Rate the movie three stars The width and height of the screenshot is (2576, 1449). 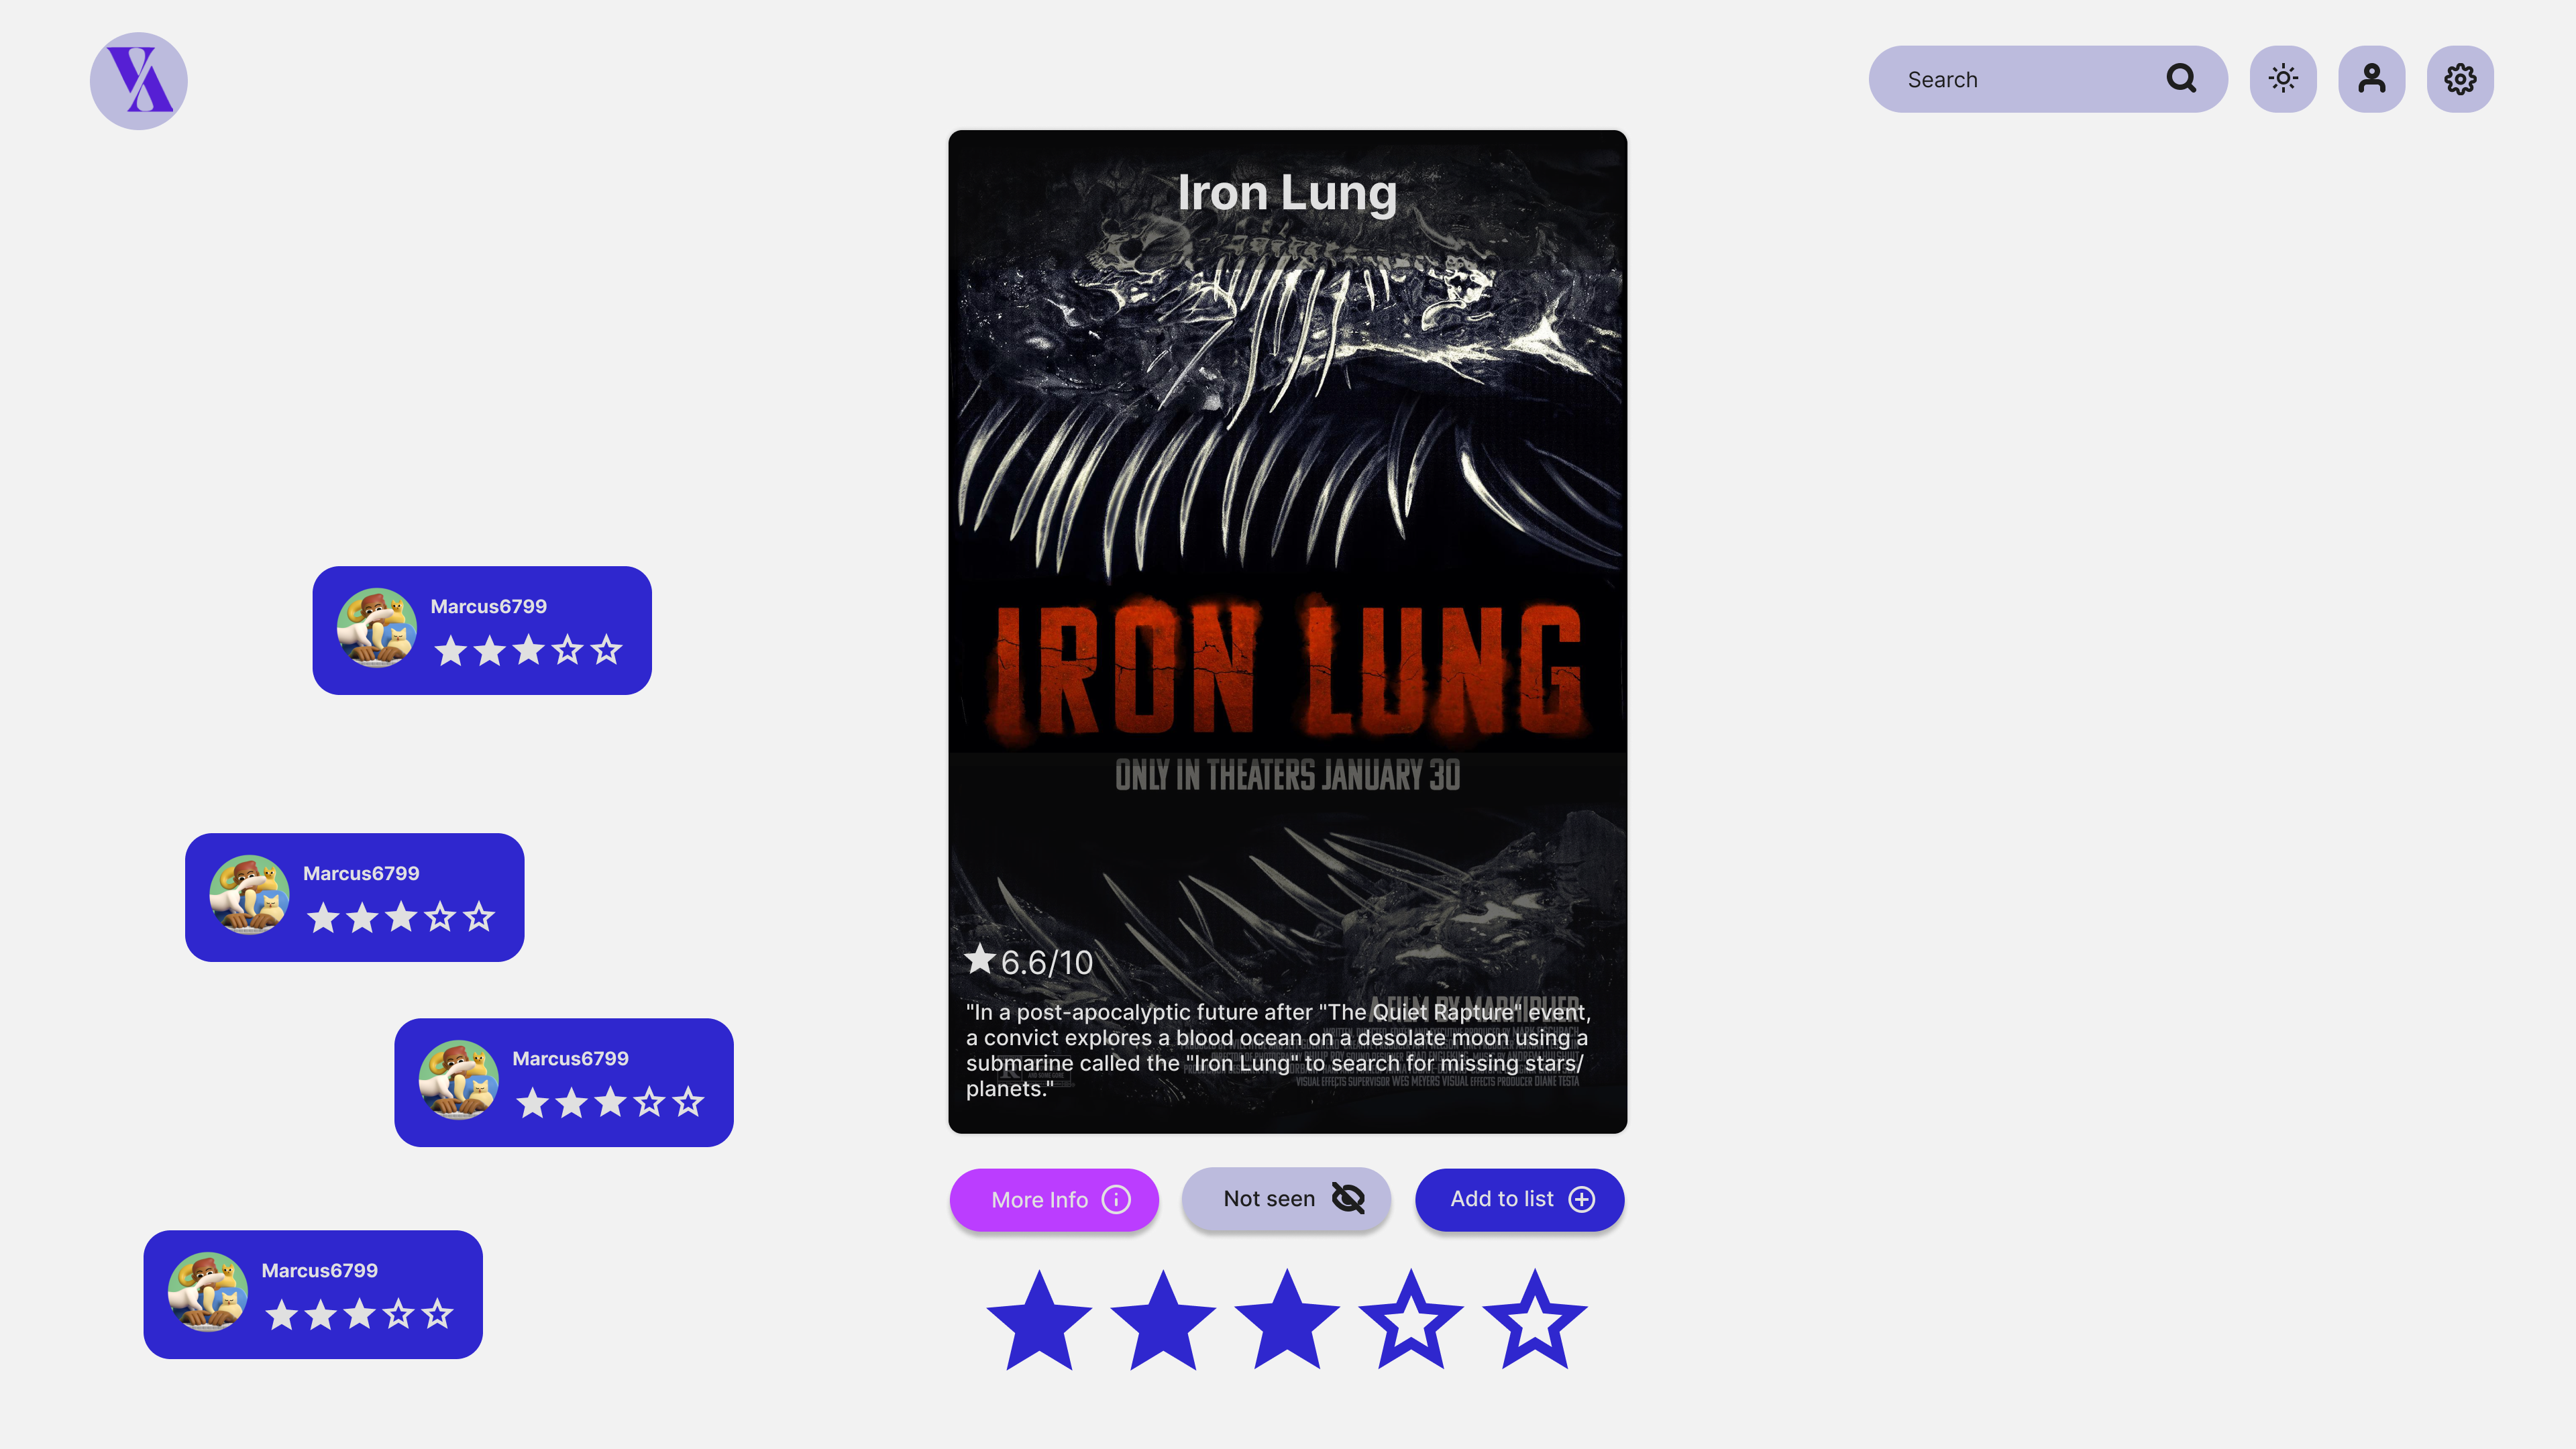[x=1287, y=1322]
